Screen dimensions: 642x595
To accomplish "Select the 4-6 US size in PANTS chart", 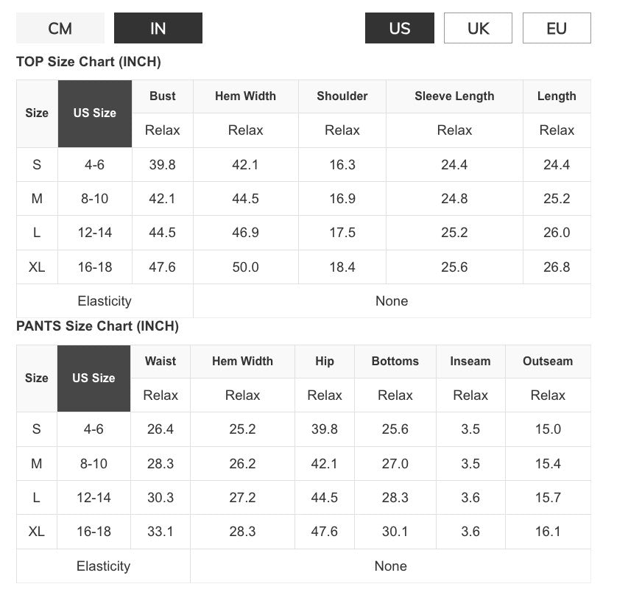I will (94, 429).
